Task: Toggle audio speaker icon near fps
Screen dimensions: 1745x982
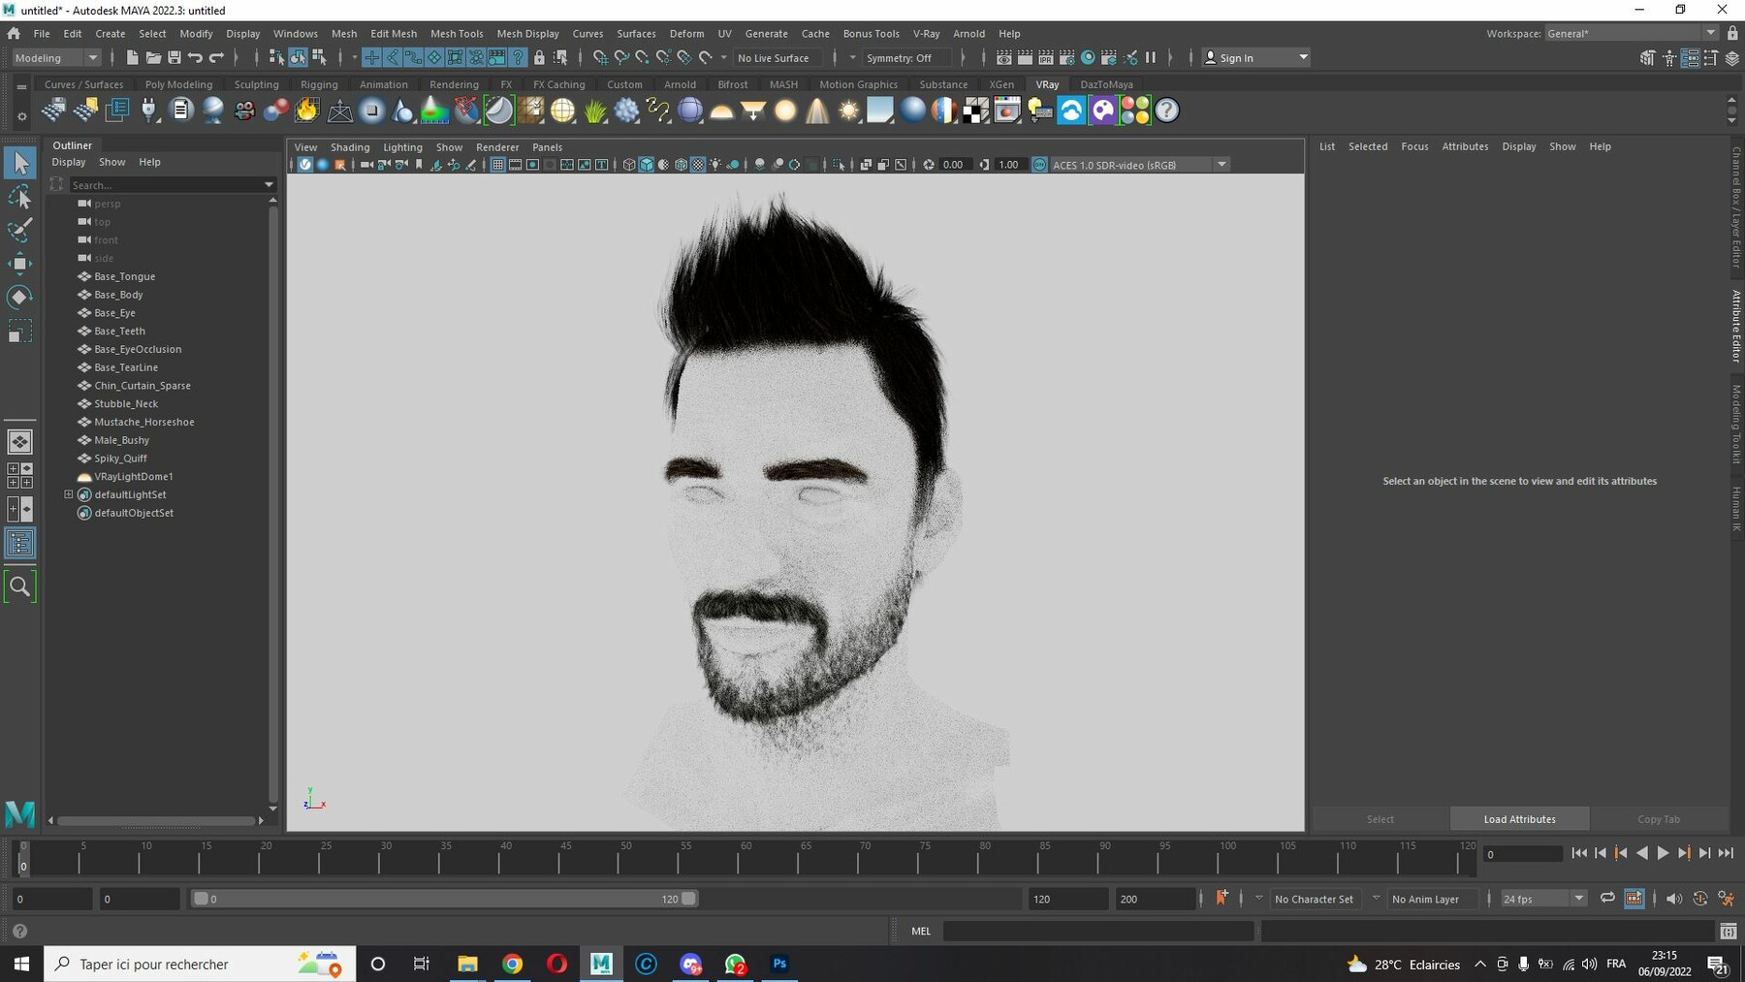Action: 1674,899
